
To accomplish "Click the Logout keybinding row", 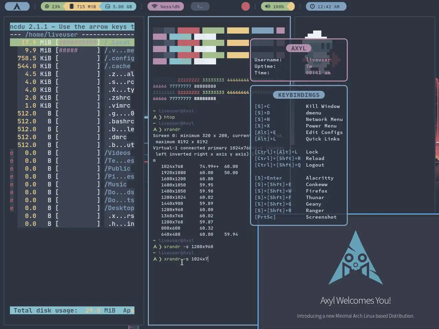I will [x=289, y=165].
